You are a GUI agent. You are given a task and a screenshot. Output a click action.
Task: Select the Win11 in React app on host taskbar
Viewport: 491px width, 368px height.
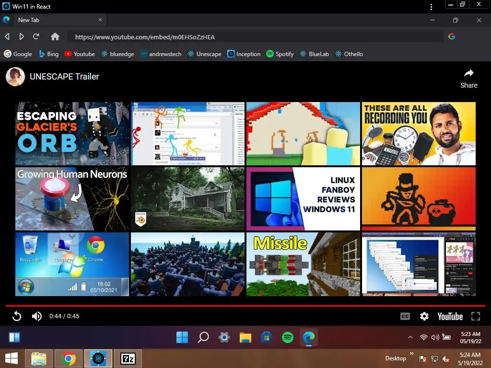point(98,358)
